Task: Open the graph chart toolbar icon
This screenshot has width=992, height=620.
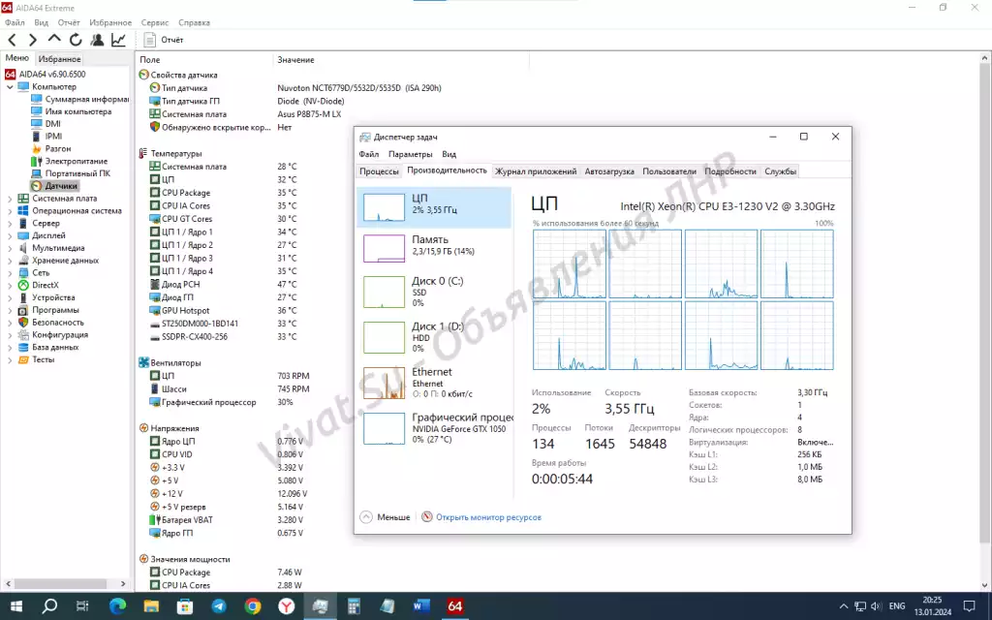Action: pos(118,40)
